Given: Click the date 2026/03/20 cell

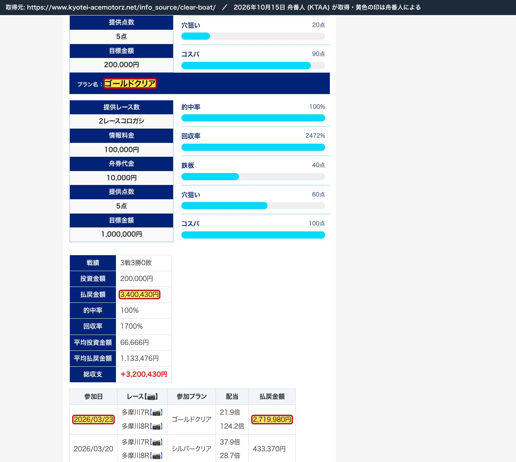Looking at the screenshot, I should point(93,449).
